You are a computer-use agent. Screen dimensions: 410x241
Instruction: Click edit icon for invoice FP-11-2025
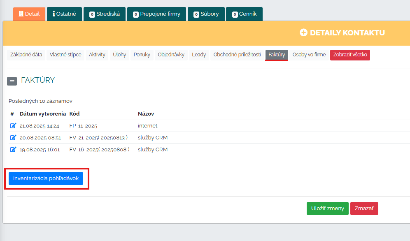[x=13, y=126]
